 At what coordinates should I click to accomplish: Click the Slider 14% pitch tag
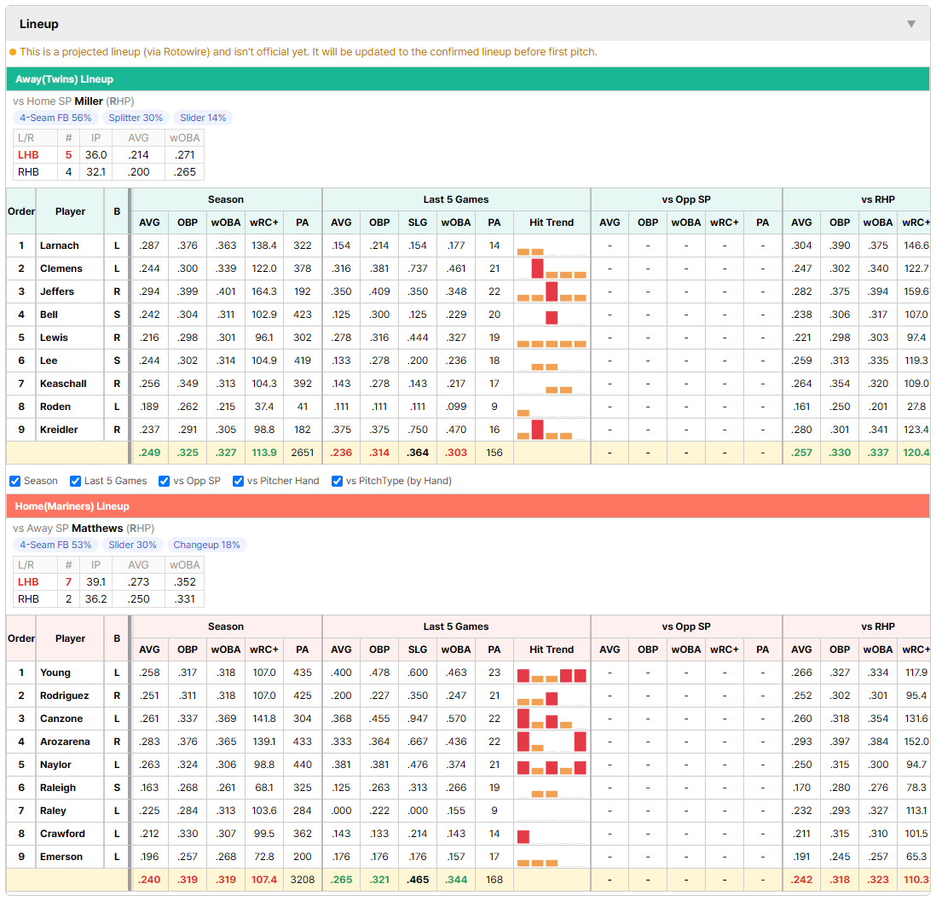[203, 118]
